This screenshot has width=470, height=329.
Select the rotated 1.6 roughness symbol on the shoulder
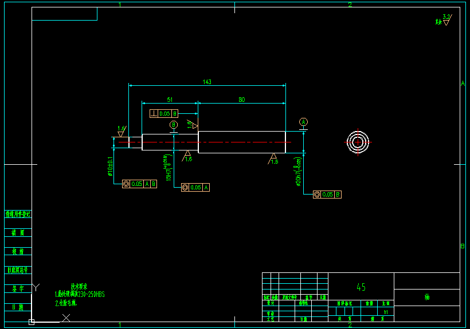click(192, 124)
